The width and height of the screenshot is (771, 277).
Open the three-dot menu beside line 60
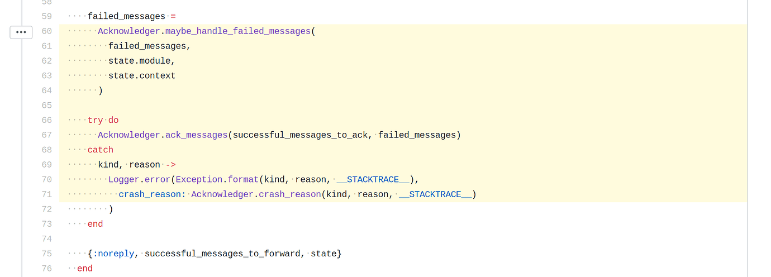pos(21,32)
